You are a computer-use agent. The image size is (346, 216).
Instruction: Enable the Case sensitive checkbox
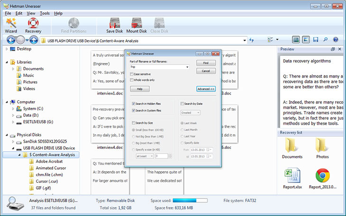coord(132,74)
